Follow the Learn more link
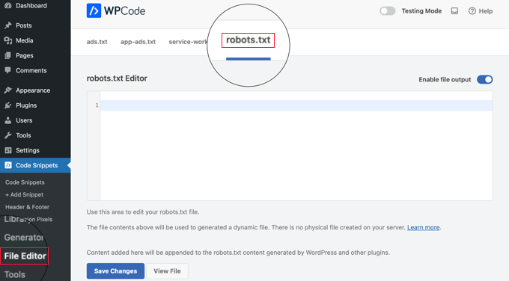This screenshot has height=281, width=509. [x=424, y=227]
